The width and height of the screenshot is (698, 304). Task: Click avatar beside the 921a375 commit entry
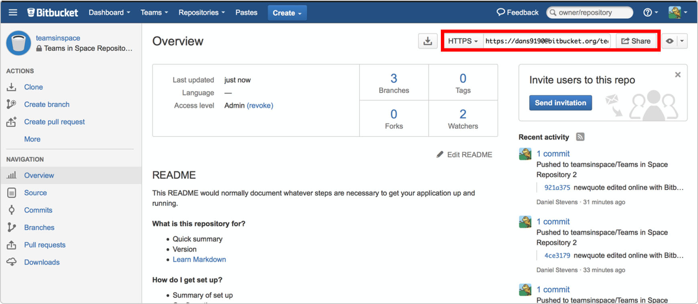(x=525, y=154)
